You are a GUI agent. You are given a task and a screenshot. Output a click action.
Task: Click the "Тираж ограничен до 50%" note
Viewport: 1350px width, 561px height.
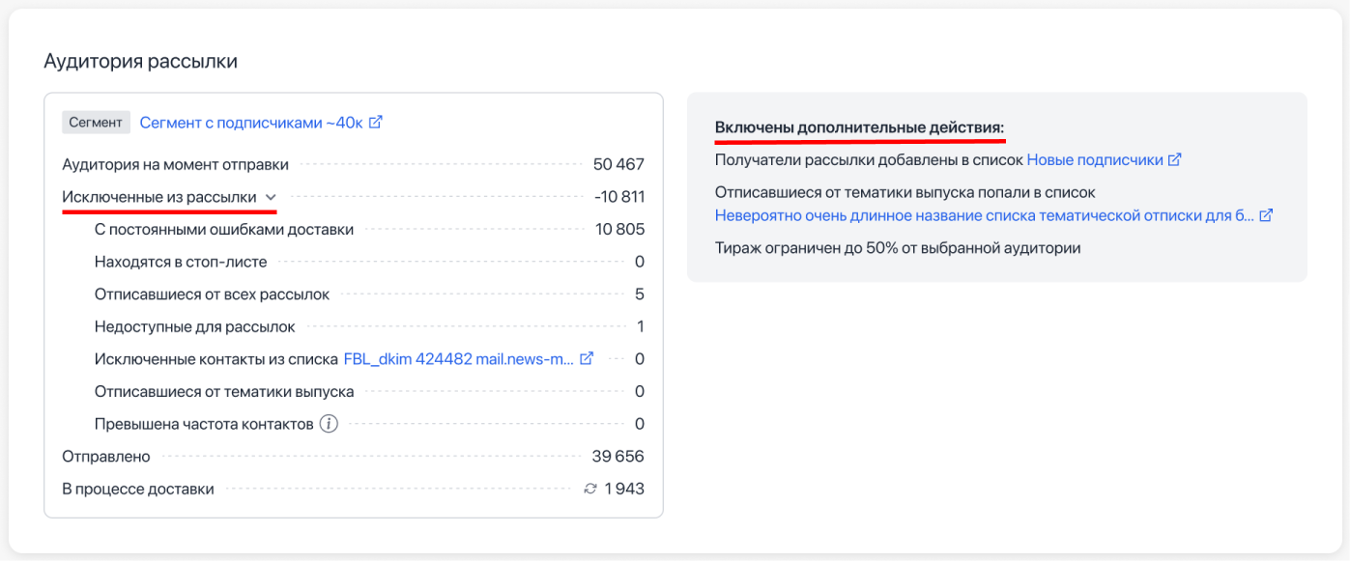point(898,248)
